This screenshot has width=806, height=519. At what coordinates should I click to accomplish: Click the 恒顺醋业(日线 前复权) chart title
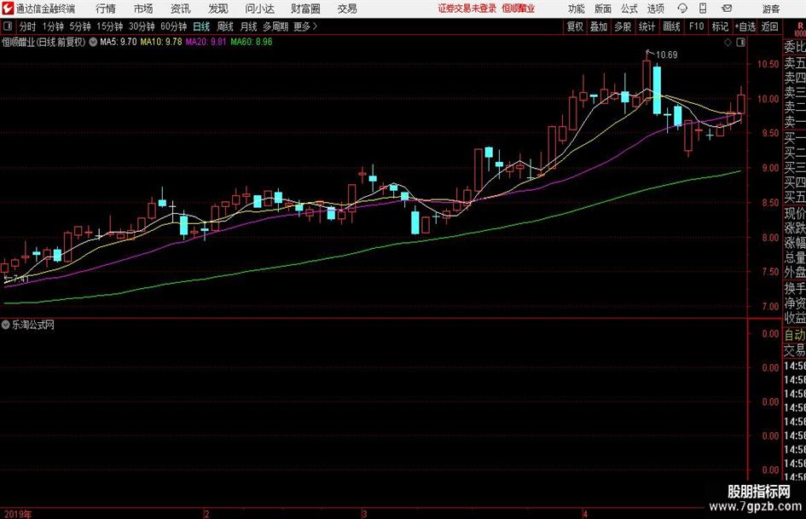[x=43, y=42]
